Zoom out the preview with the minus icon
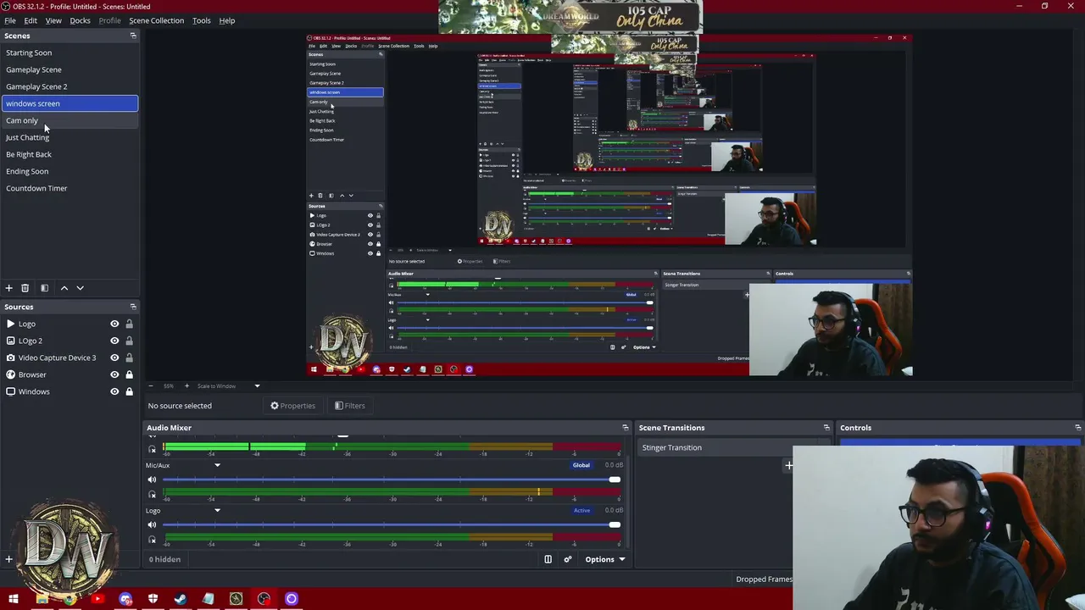This screenshot has width=1085, height=610. point(151,386)
